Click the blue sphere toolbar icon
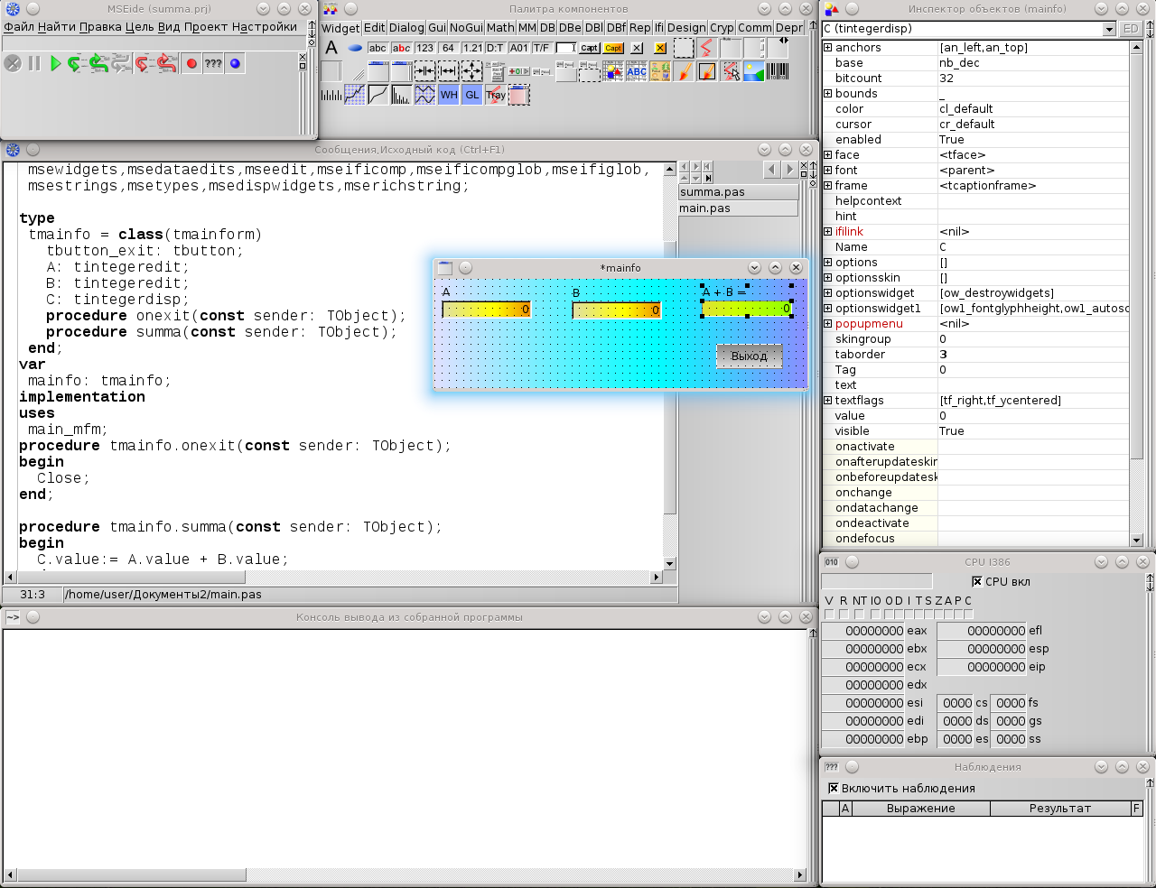 pos(235,64)
